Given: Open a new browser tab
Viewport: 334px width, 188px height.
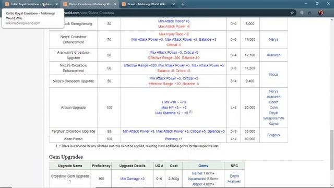Looking at the screenshot, I should 183,4.
